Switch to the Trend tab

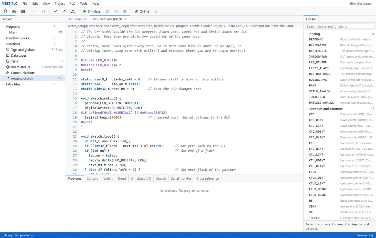[122, 178]
